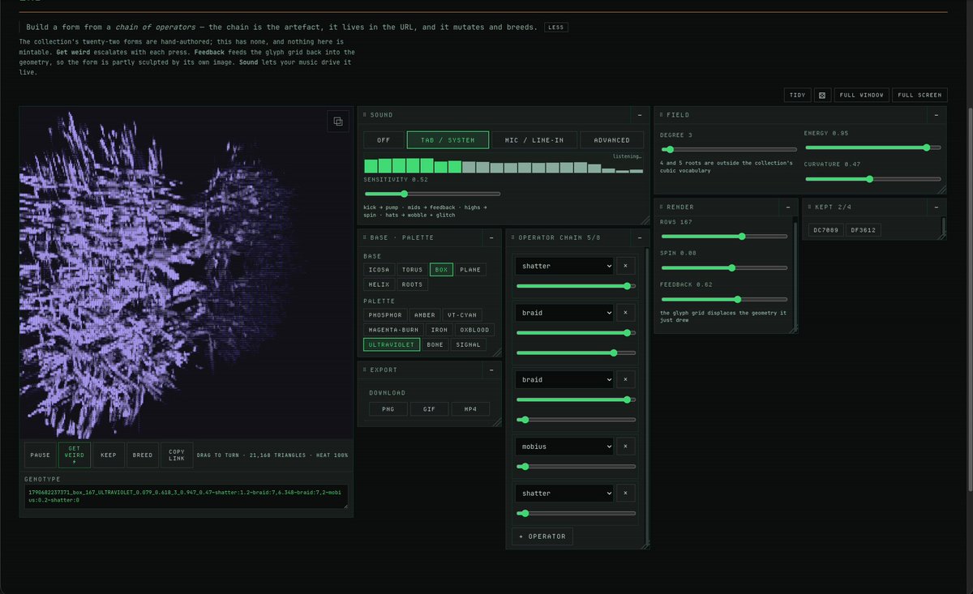Viewport: 973px width, 594px height.
Task: Minimize the EXPORT panel with its dash icon
Action: pos(491,370)
